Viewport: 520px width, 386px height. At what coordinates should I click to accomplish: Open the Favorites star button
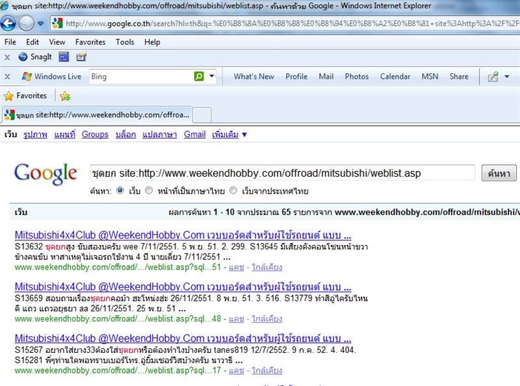[x=25, y=96]
